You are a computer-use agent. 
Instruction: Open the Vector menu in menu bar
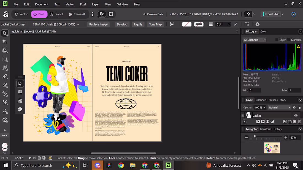coord(70,4)
